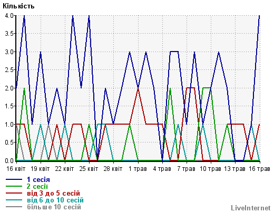The width and height of the screenshot is (274, 213).
Task: Click the '16 трав' date axis label
Action: 259,169
